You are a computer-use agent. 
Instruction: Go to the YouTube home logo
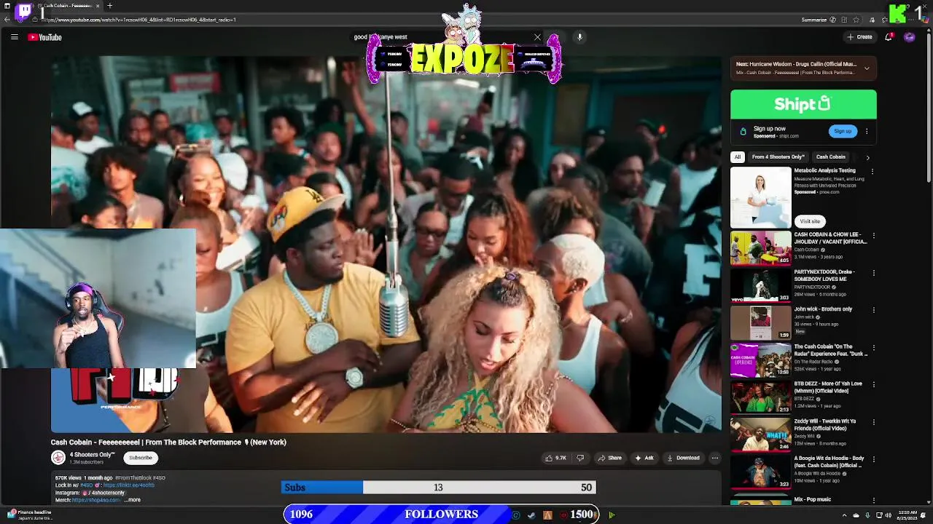pyautogui.click(x=44, y=37)
